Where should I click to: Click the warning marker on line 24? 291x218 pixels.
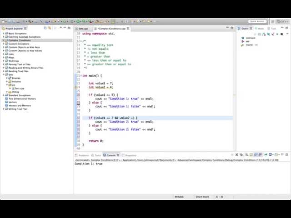(x=76, y=87)
